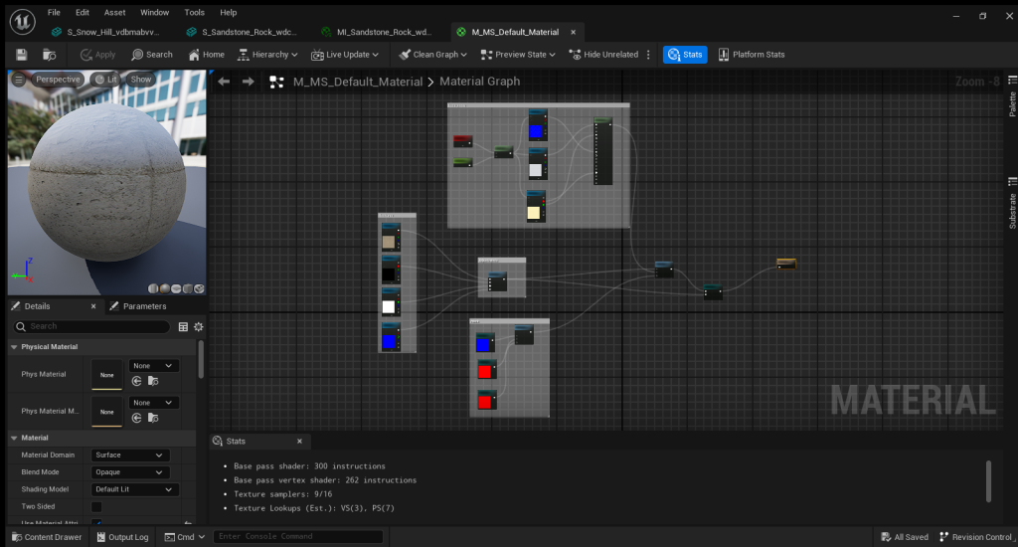
Task: Open the Details property matrix table icon
Action: (x=183, y=327)
